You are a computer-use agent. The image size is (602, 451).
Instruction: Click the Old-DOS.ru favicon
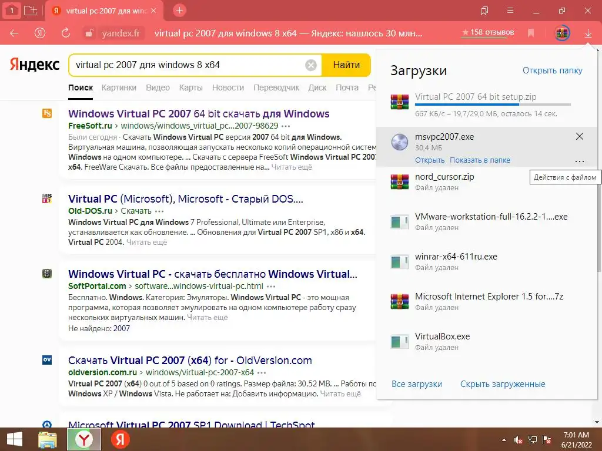click(47, 198)
